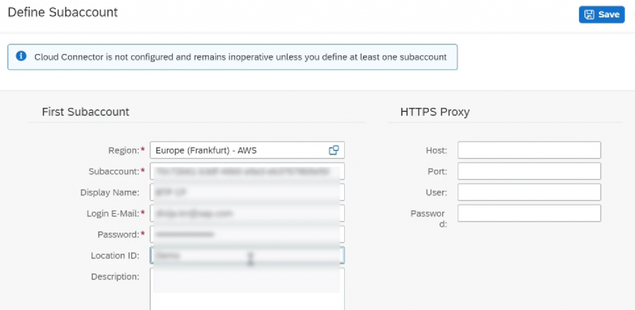
Task: Click the info icon in the message strip
Action: (x=21, y=56)
